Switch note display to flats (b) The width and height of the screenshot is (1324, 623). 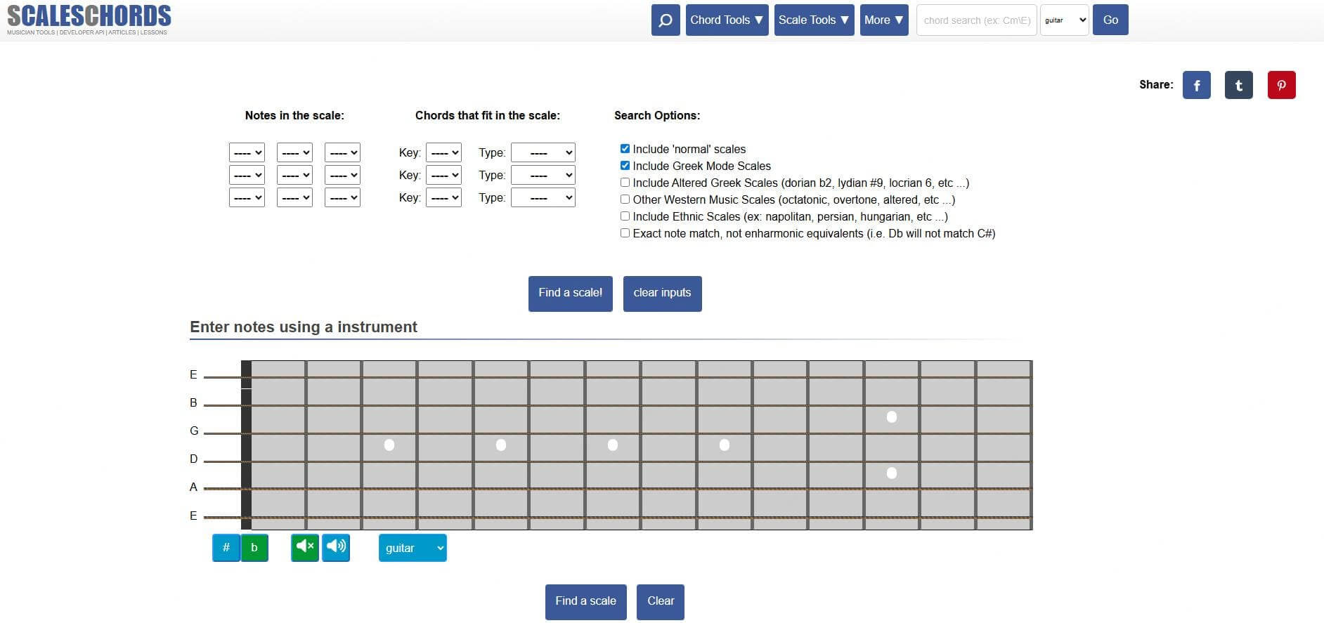click(x=254, y=548)
